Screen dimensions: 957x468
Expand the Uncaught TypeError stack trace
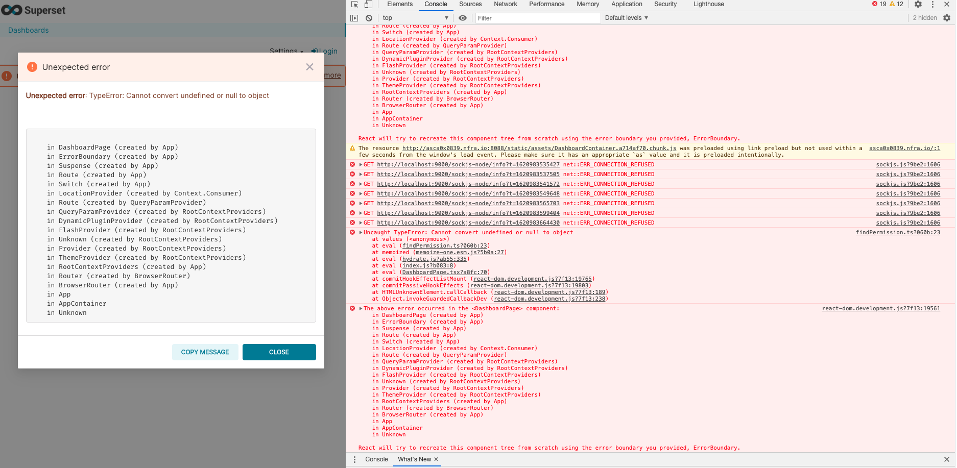tap(360, 232)
